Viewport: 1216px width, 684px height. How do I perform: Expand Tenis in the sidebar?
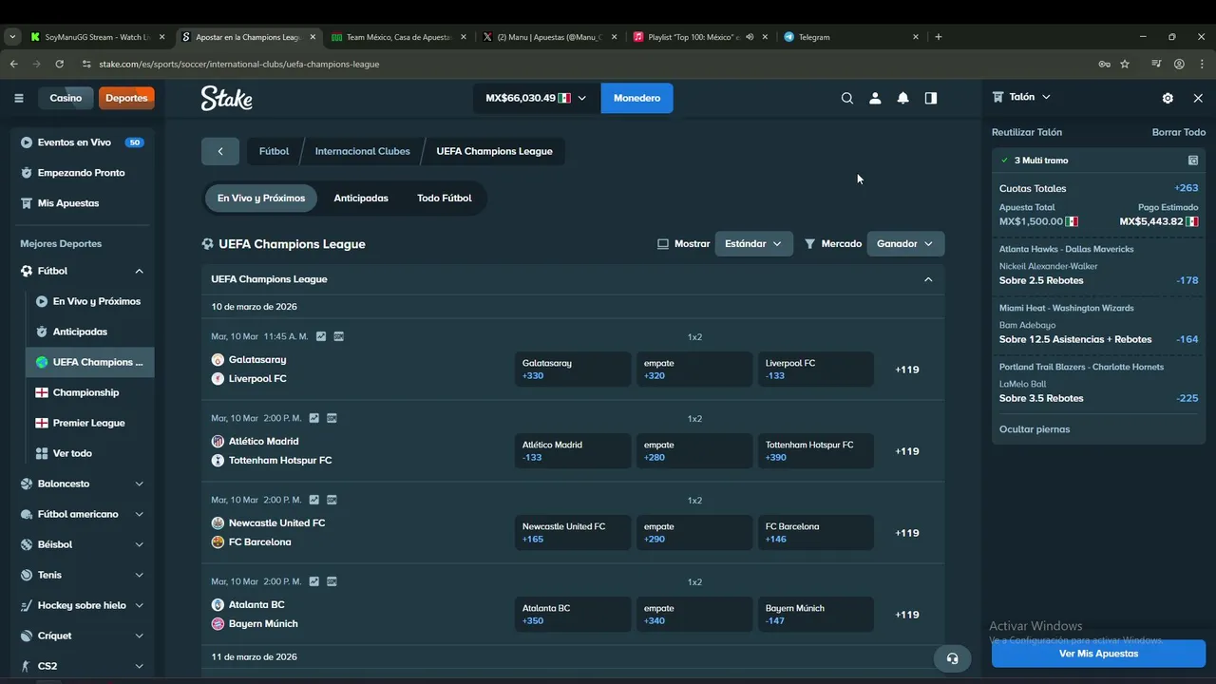point(139,575)
